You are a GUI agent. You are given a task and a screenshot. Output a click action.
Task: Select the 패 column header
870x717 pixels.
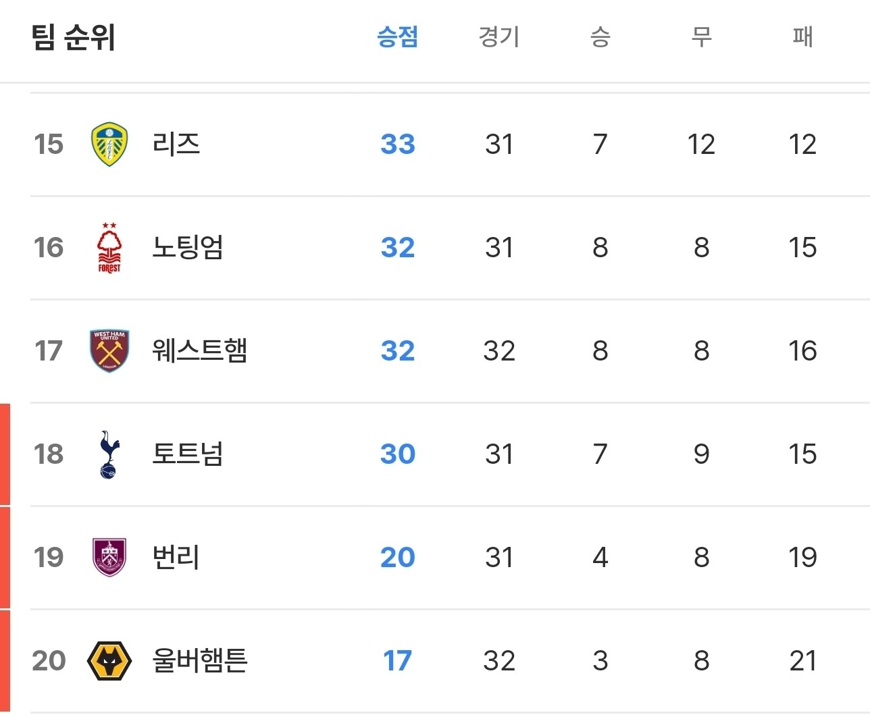802,36
